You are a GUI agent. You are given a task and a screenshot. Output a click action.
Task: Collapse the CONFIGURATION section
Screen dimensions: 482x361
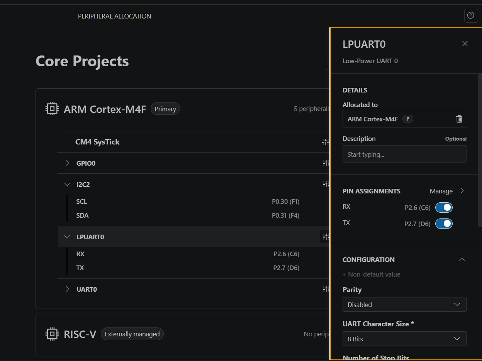click(x=462, y=259)
